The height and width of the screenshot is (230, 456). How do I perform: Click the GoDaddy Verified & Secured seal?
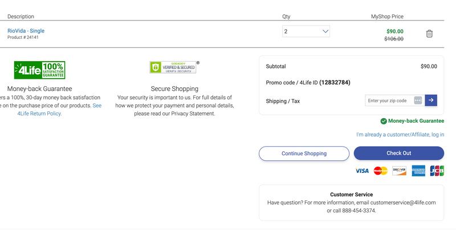(174, 67)
